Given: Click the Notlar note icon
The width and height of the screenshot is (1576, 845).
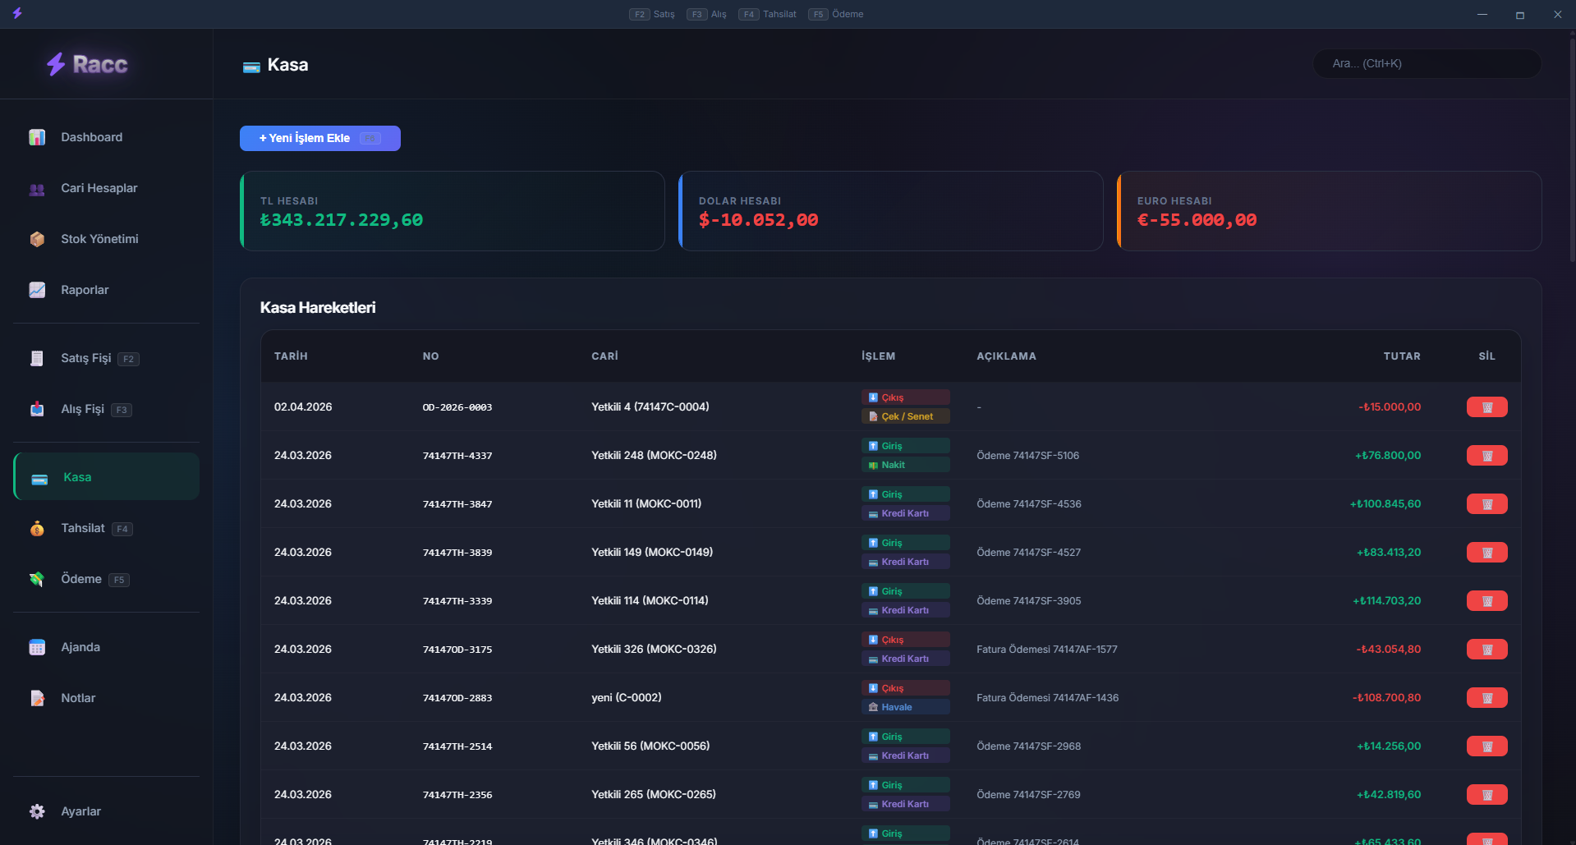Looking at the screenshot, I should click(x=37, y=698).
